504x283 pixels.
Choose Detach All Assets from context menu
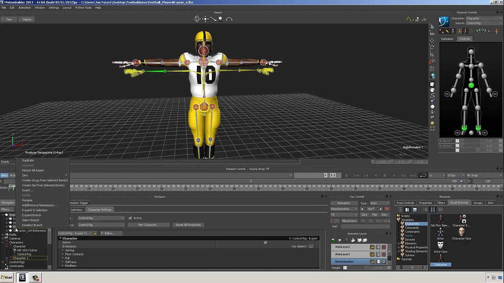click(33, 170)
